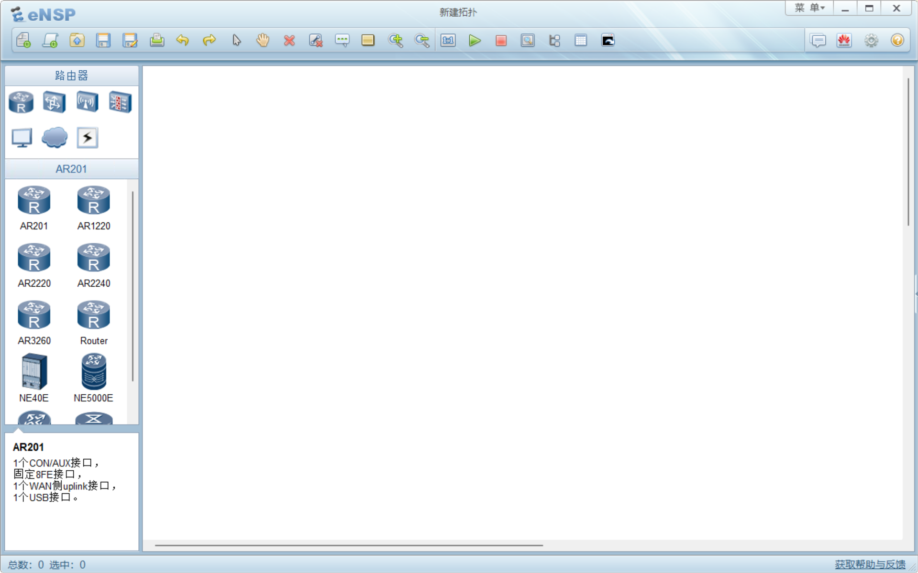Select the rectangle palette tool
918x573 pixels.
pyautogui.click(x=368, y=41)
